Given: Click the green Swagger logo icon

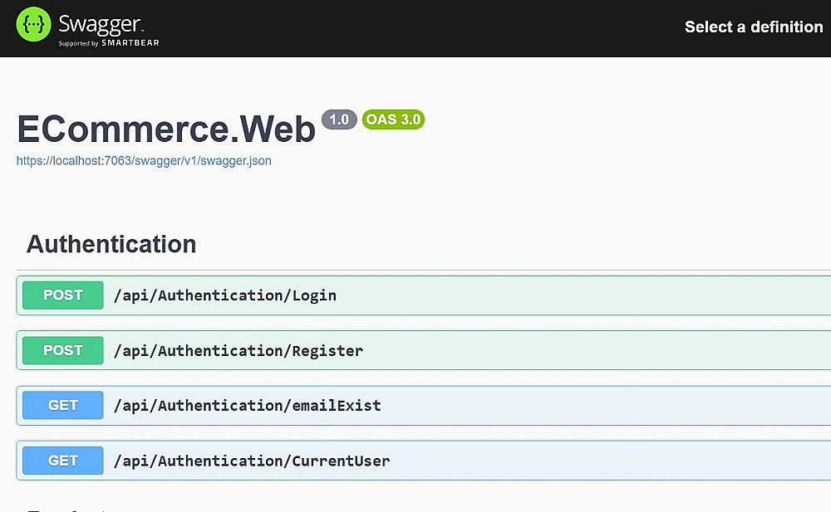Looking at the screenshot, I should 34,26.
